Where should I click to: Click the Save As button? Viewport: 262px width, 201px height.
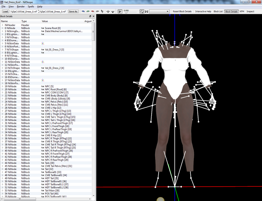[x=73, y=12]
